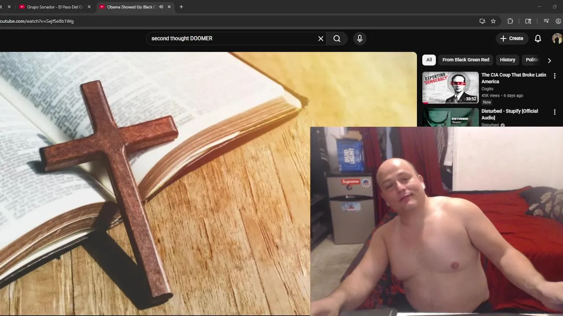Clear the YouTube search box text

[321, 39]
